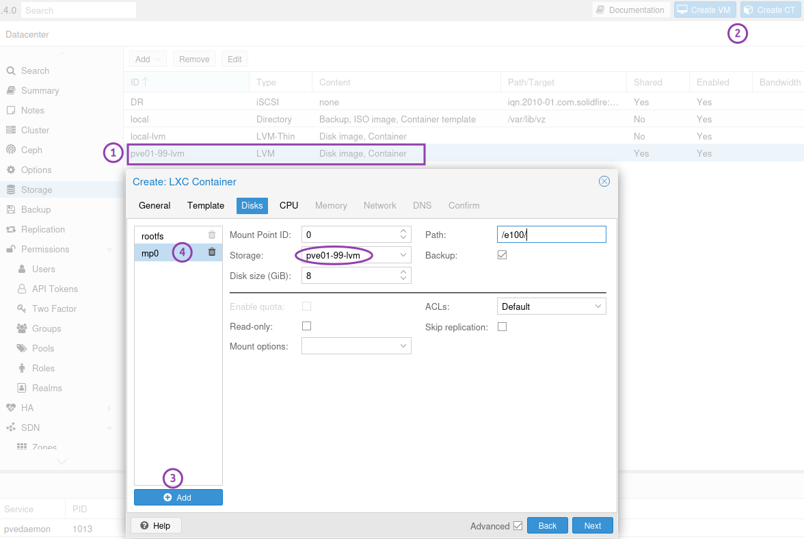Click the blue Add mount point button
Viewport: 804px width, 539px height.
(178, 497)
